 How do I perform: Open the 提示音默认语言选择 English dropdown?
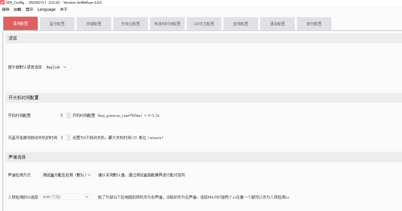pos(57,67)
